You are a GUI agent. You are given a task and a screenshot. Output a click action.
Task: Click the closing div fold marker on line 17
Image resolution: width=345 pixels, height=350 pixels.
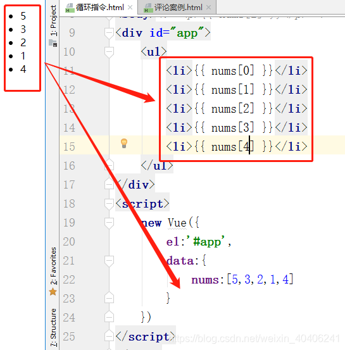(x=109, y=184)
